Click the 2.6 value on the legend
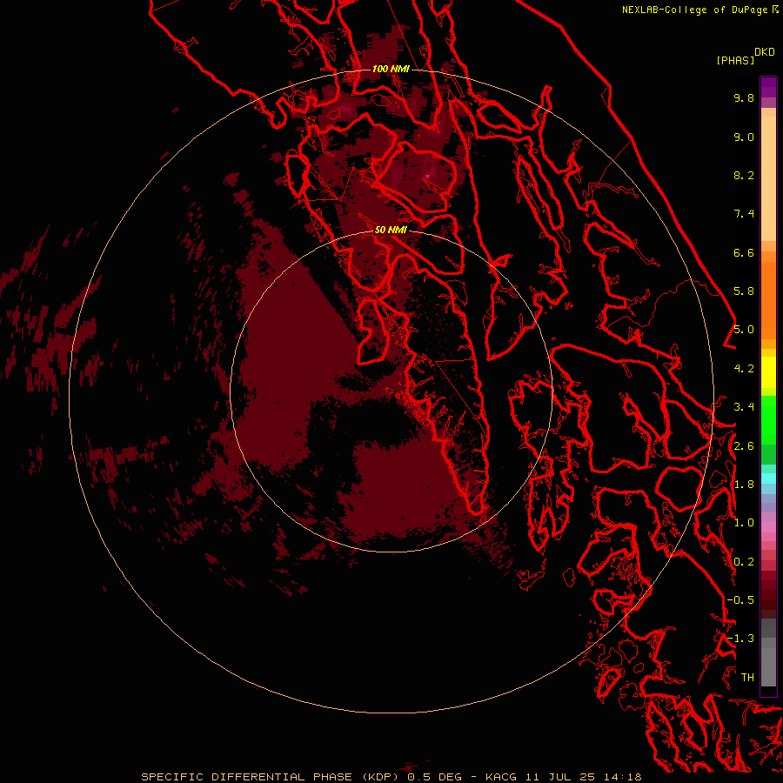The height and width of the screenshot is (783, 783). click(744, 446)
